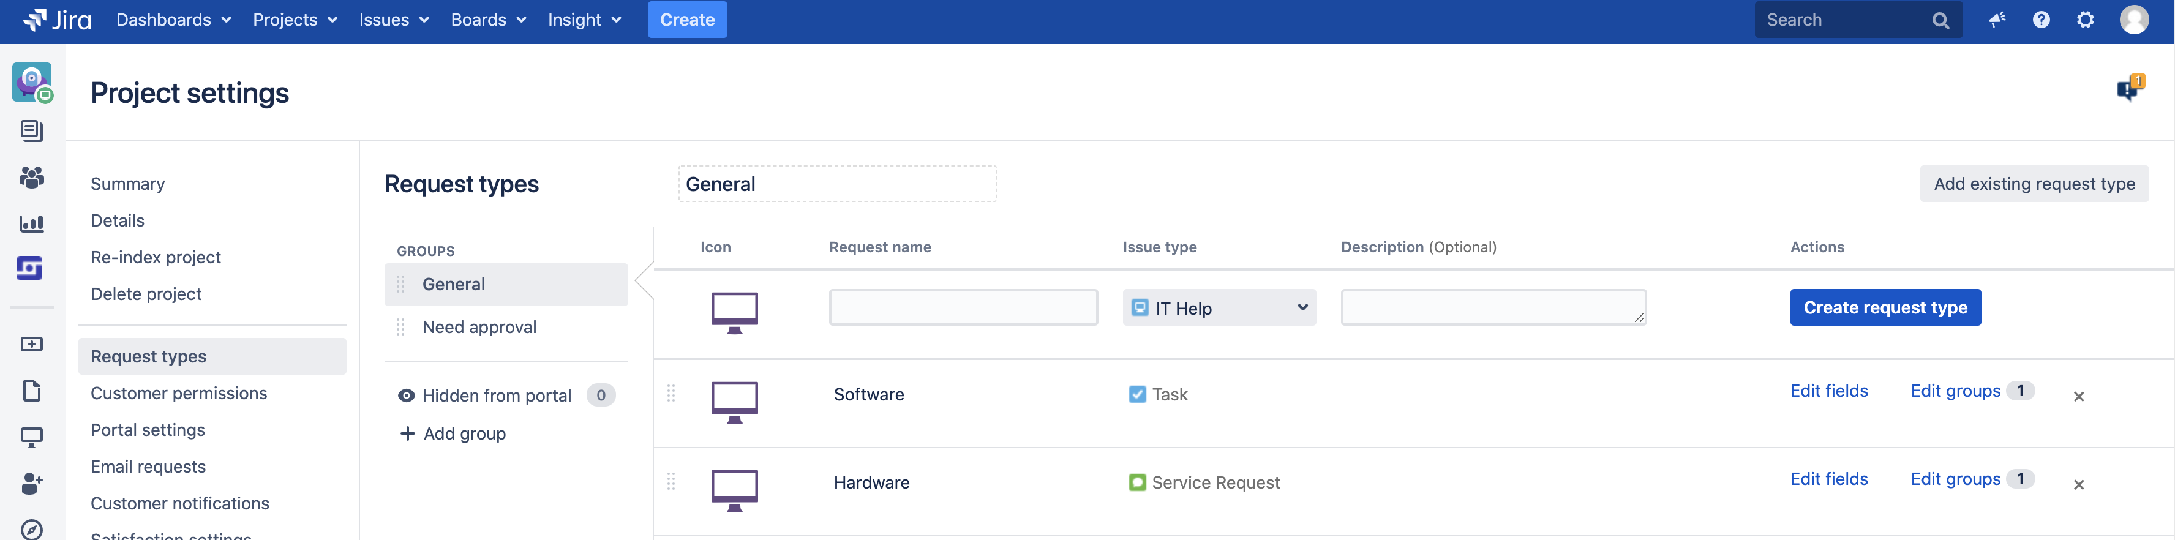Remove the Software request type
Screen dimensions: 2175x540
[x=2078, y=397]
